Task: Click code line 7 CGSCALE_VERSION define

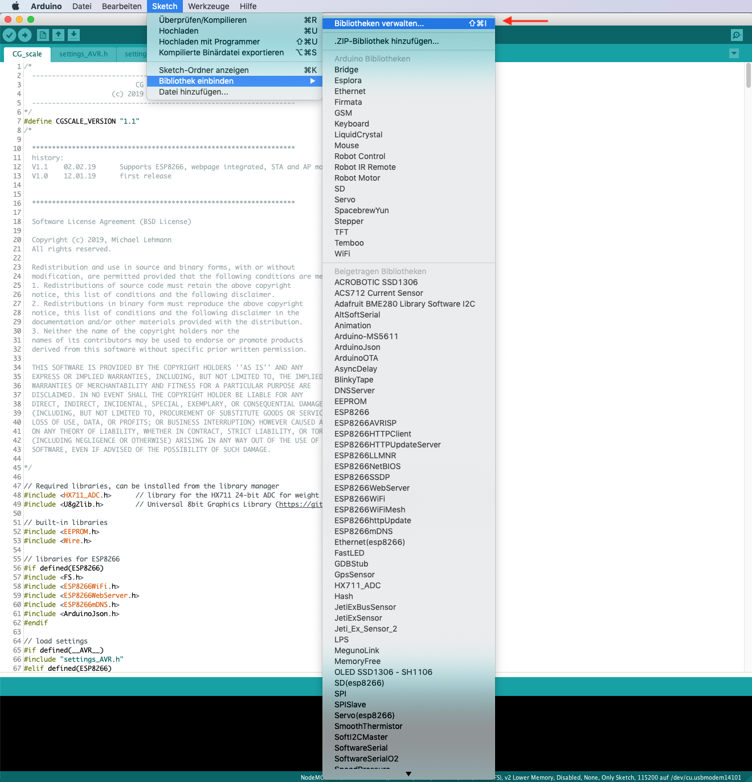Action: (81, 121)
